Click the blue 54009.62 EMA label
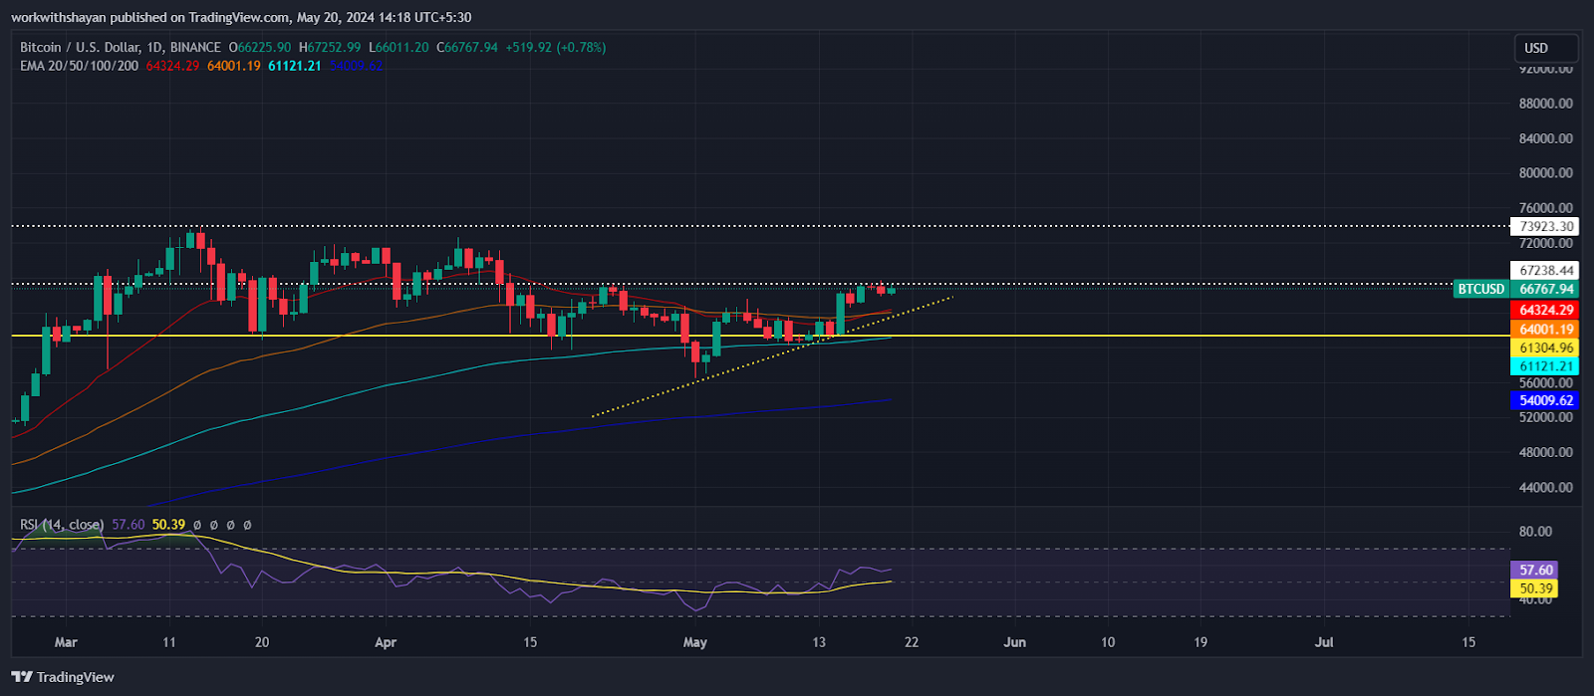1594x696 pixels. 1545,400
